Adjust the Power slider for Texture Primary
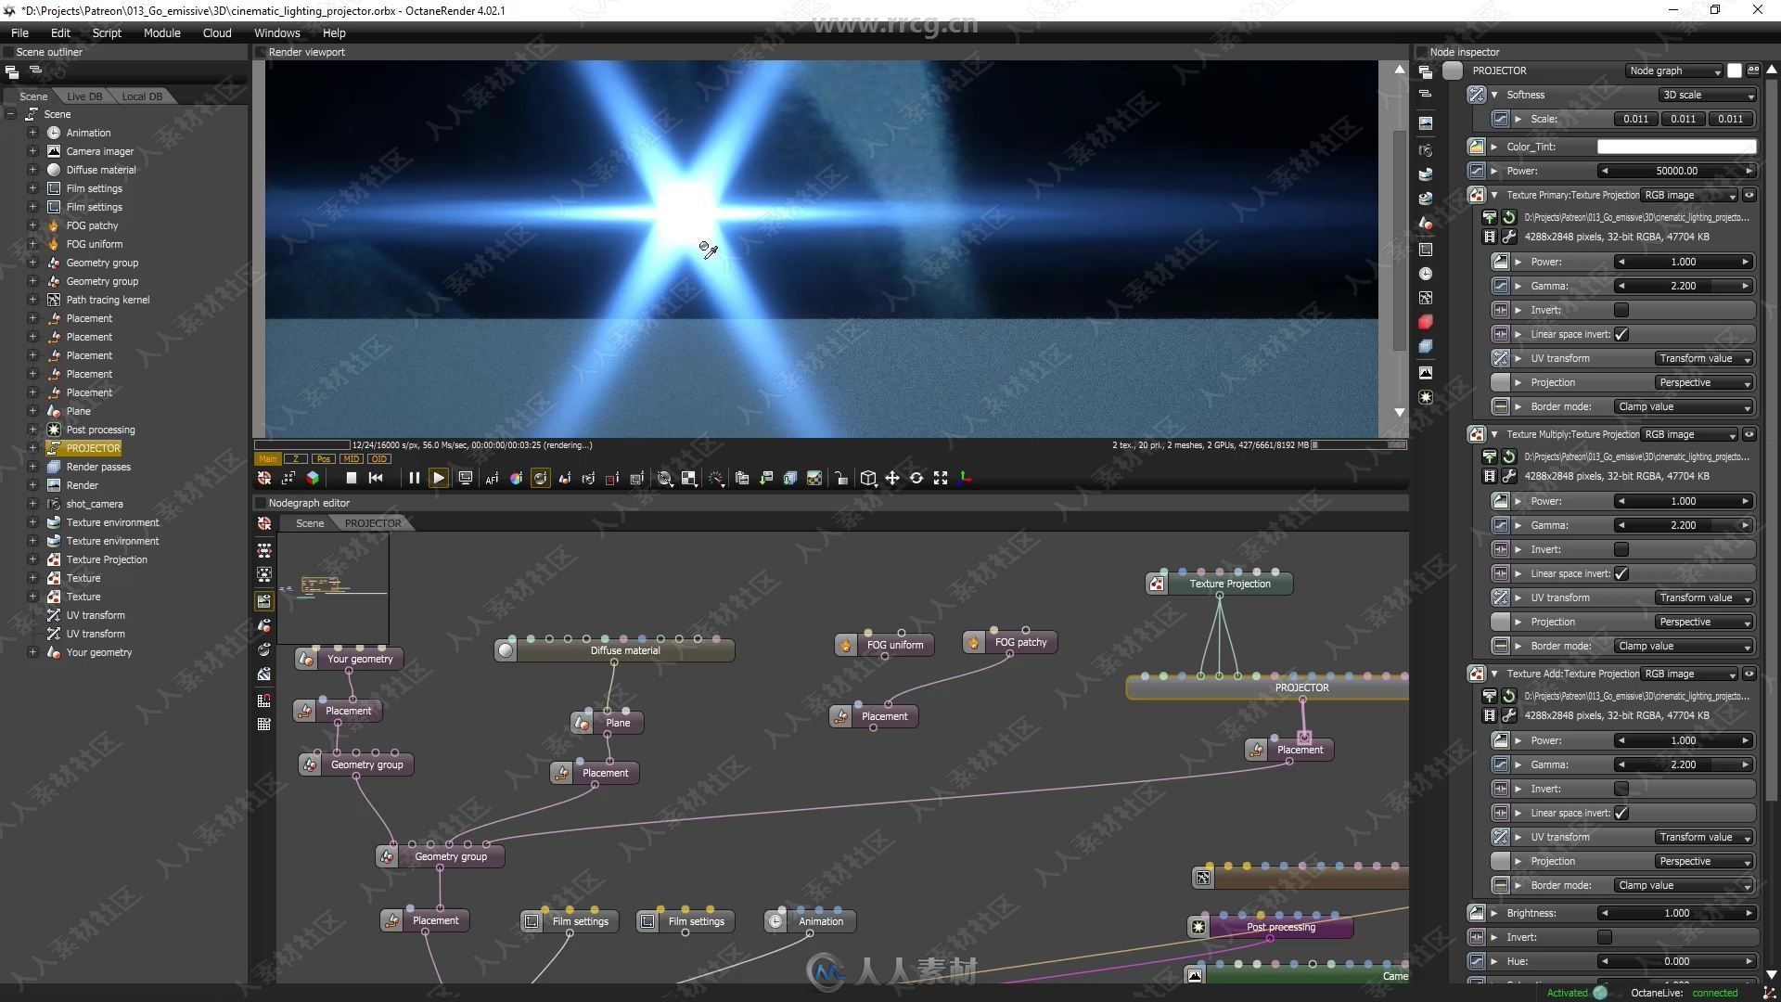The width and height of the screenshot is (1781, 1002). [x=1682, y=261]
